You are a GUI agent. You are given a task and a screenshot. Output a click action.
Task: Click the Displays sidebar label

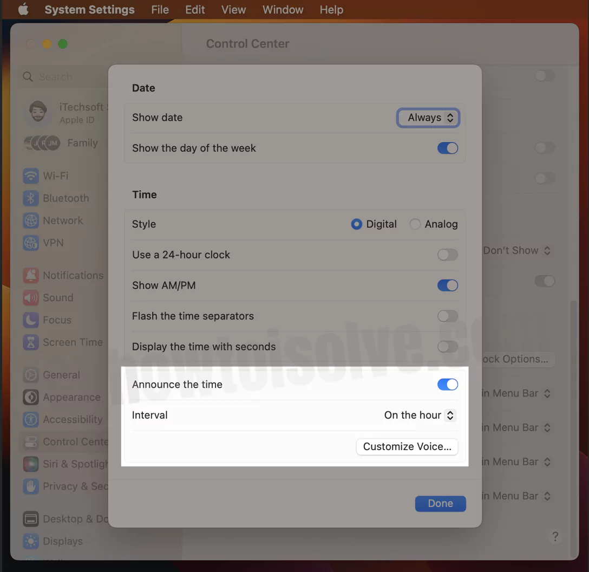[x=63, y=541]
